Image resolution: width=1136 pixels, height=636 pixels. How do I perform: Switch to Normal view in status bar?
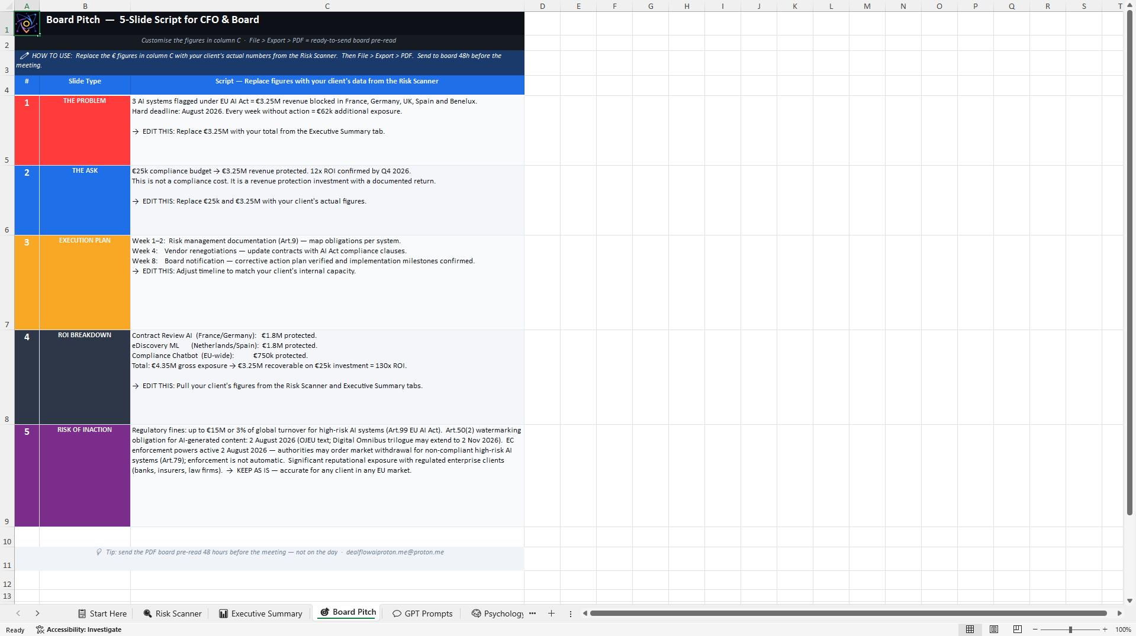pos(970,629)
